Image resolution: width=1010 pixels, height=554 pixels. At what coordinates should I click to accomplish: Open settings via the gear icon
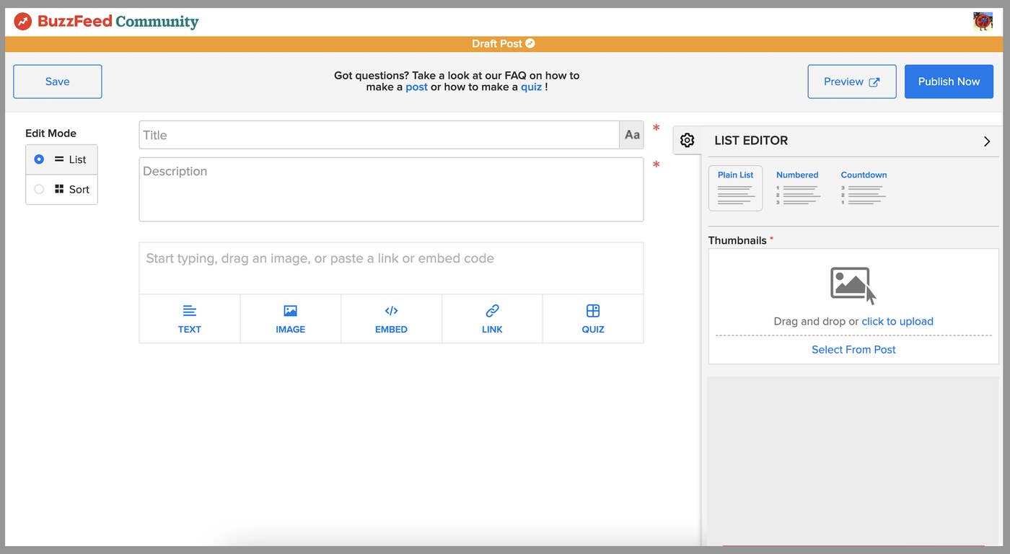point(687,141)
